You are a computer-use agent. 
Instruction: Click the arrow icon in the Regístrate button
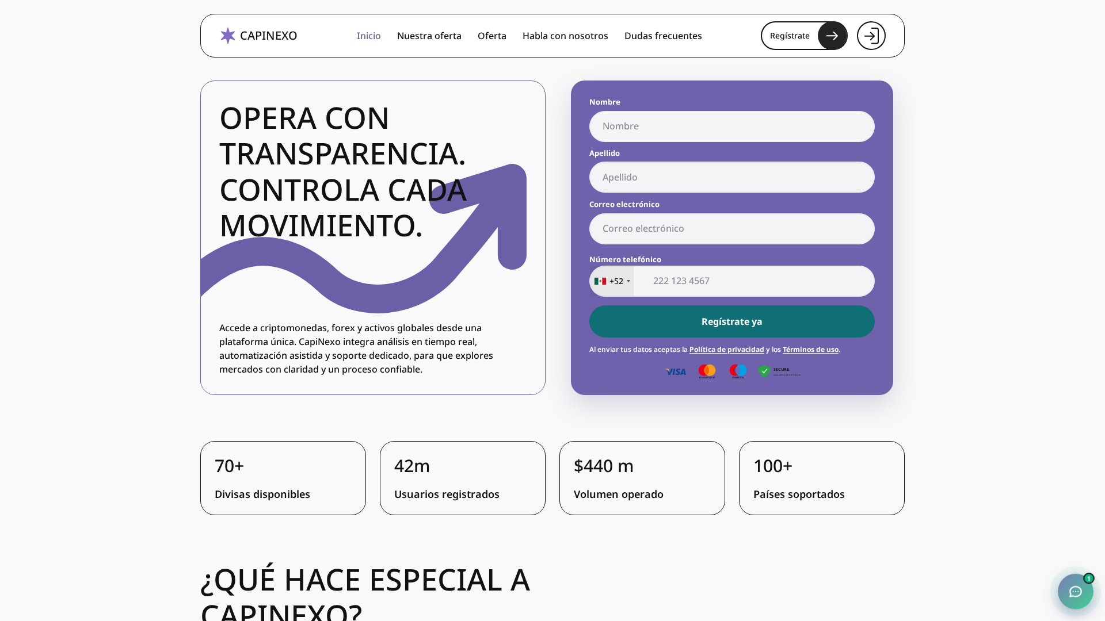click(x=832, y=36)
